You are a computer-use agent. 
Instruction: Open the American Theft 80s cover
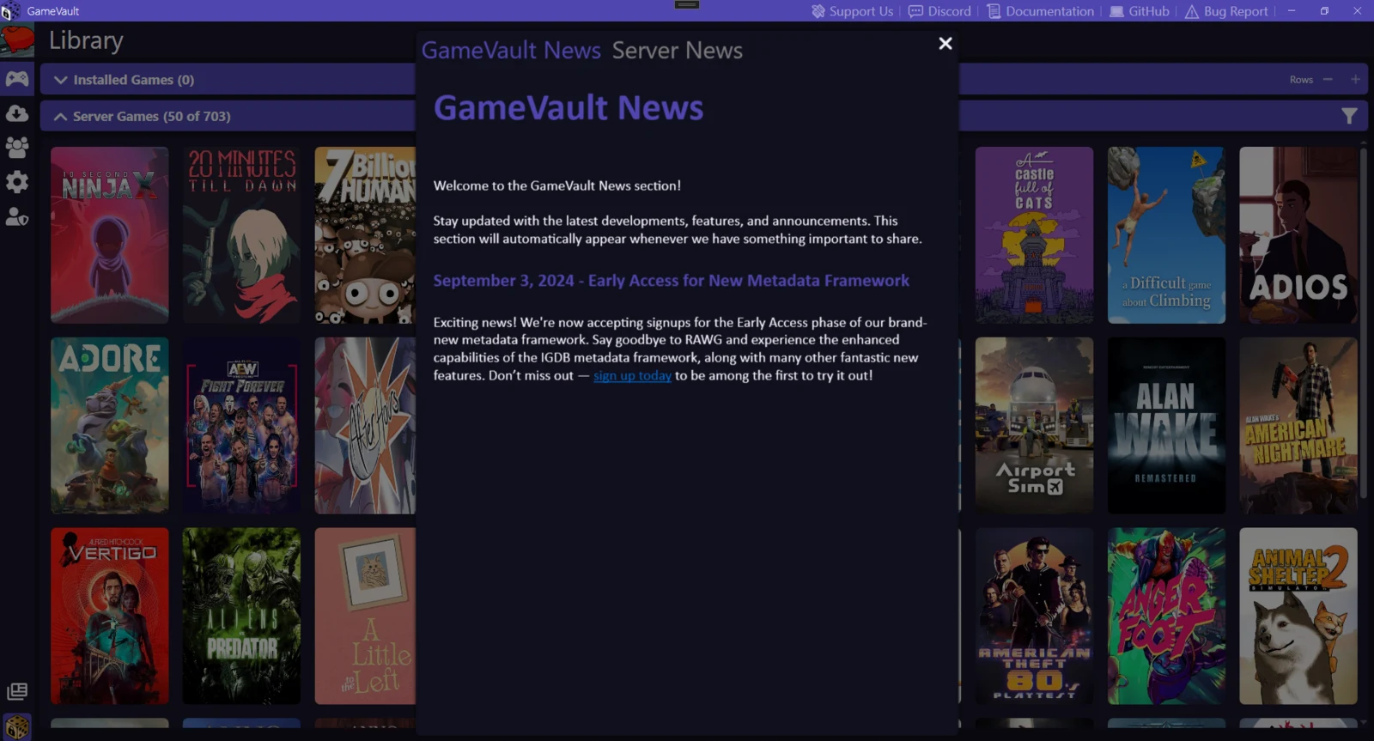(x=1034, y=616)
